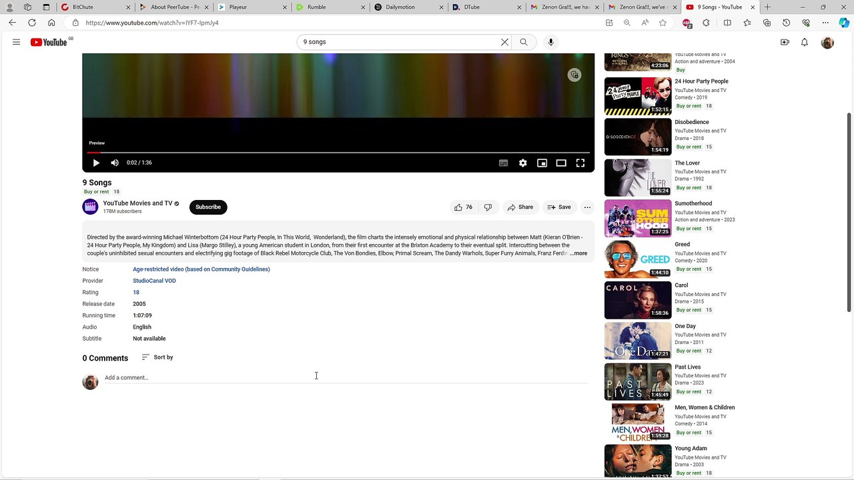Start voice search with the microphone
The image size is (854, 480).
(x=550, y=42)
